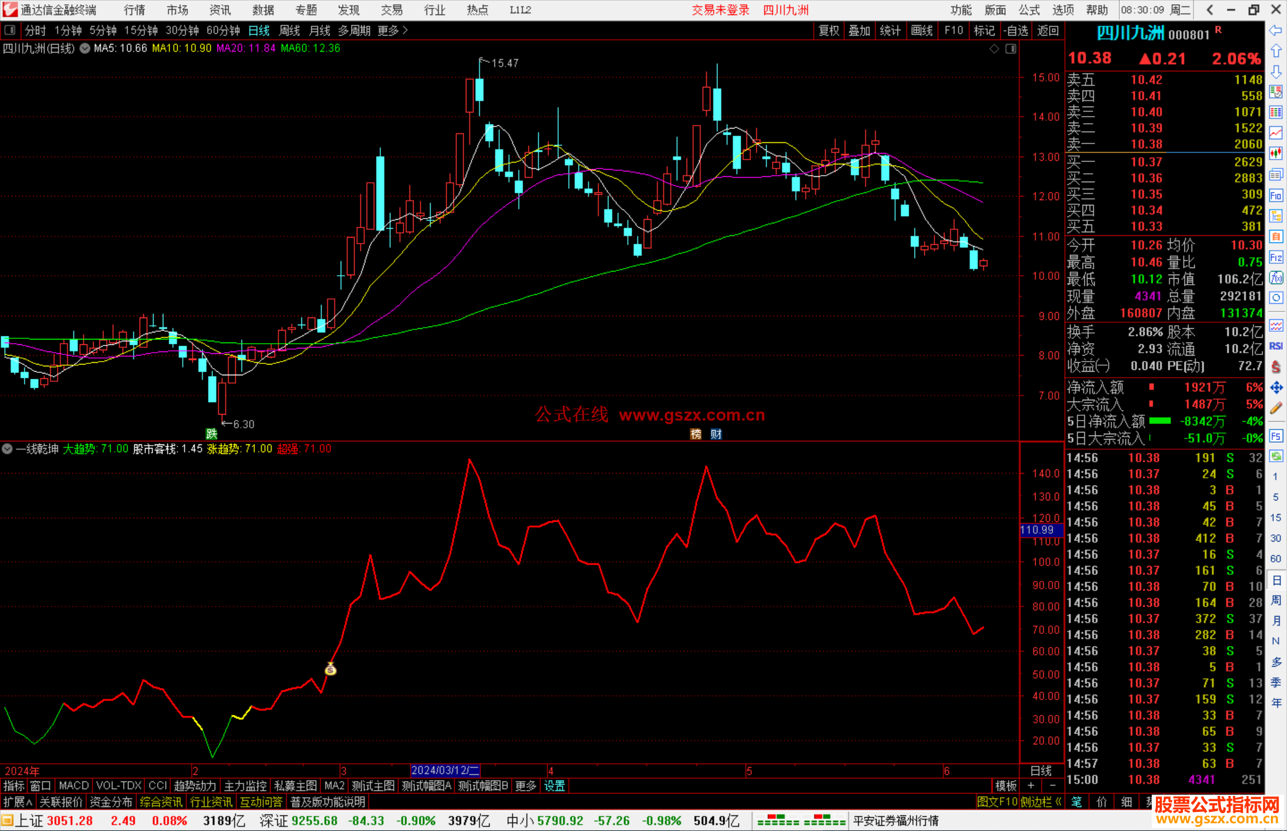Screen dimensions: 1287x831
Task: Collapse the 侧边栏 sidebar
Action: (x=1041, y=802)
